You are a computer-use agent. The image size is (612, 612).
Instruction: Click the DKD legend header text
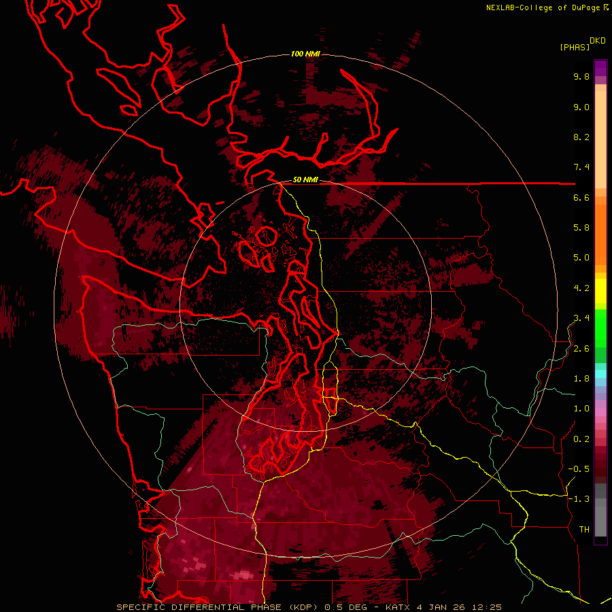pos(598,41)
